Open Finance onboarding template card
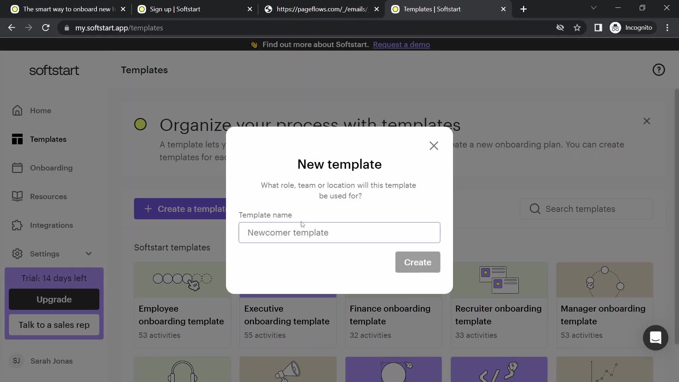Viewport: 679px width, 382px height. [x=394, y=321]
